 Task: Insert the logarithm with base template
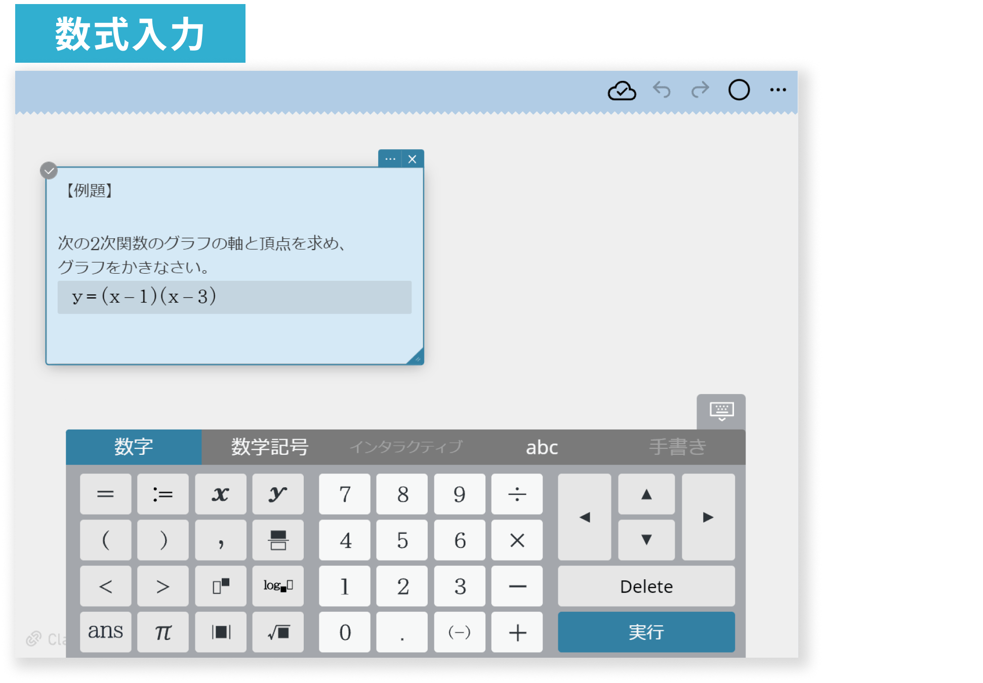[x=278, y=586]
